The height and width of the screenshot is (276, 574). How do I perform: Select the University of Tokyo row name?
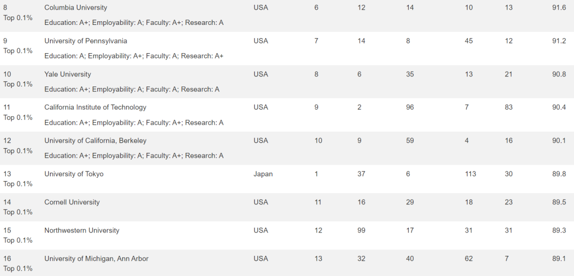tap(74, 174)
